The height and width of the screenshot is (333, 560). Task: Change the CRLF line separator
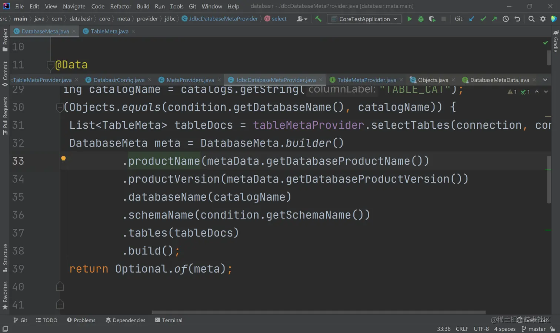click(462, 329)
